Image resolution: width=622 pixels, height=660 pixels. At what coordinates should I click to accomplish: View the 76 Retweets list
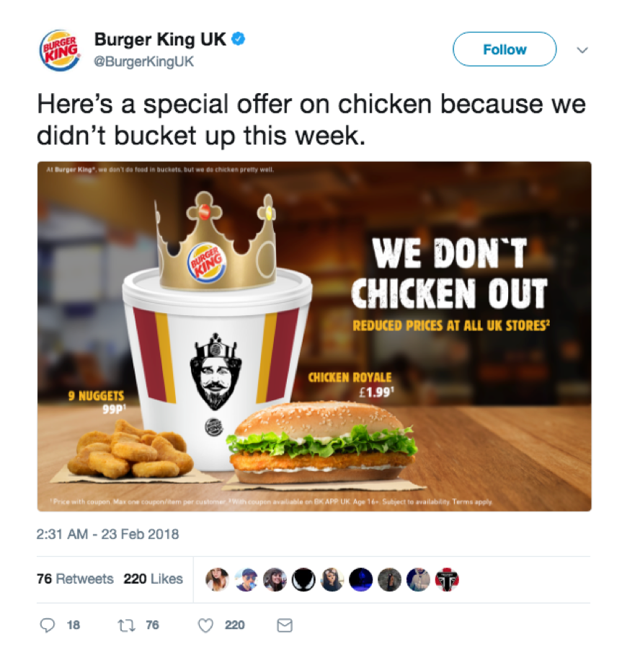[x=75, y=578]
